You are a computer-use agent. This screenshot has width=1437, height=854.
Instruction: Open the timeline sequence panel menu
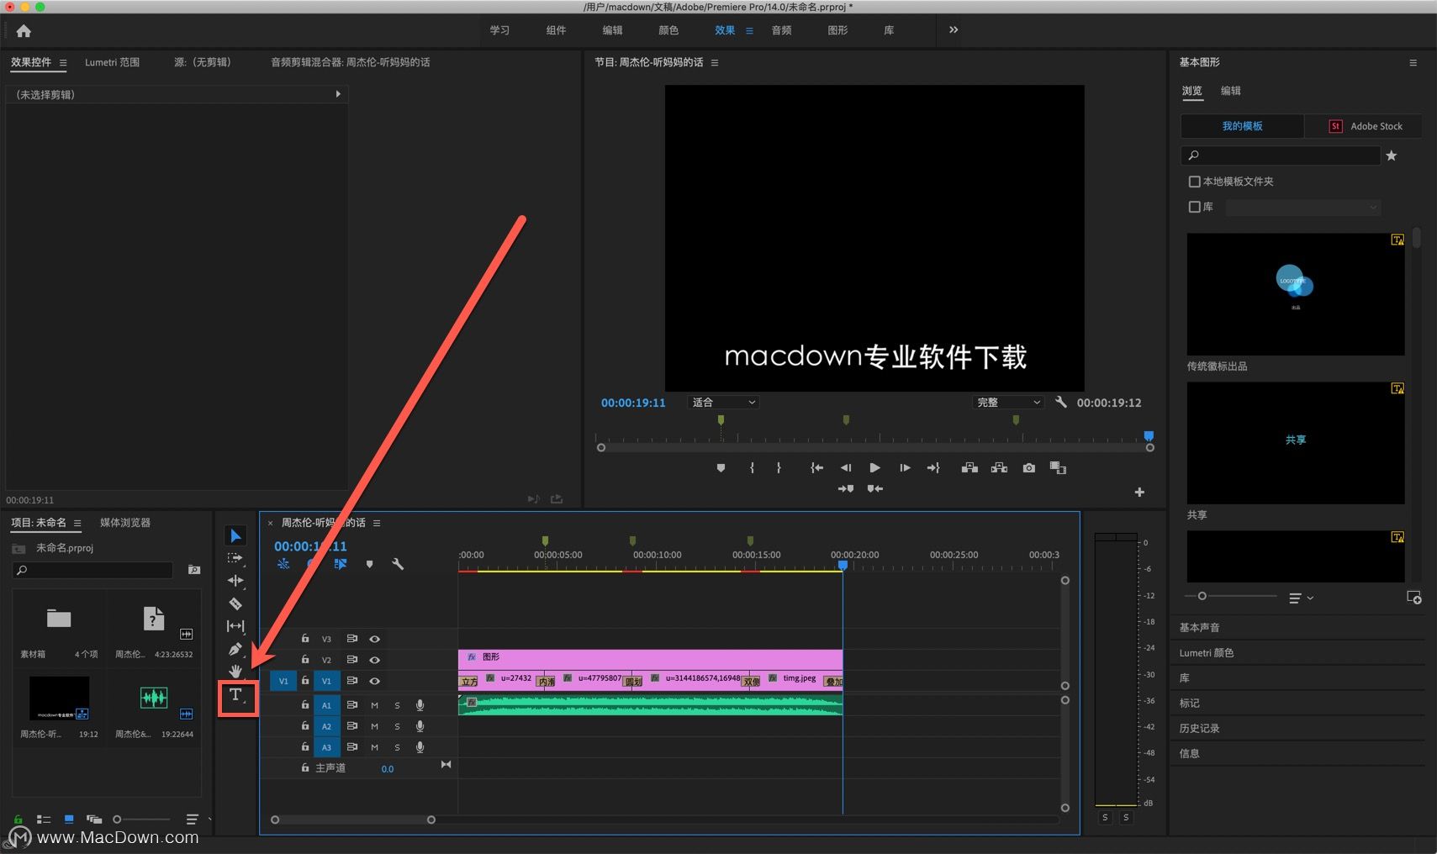(x=377, y=523)
